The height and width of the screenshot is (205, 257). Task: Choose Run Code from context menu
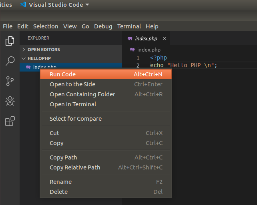[x=106, y=74]
